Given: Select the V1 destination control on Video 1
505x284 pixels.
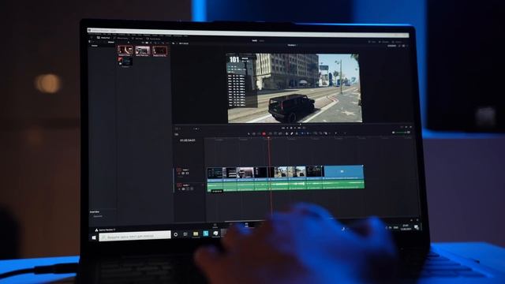Looking at the screenshot, I should [x=179, y=170].
